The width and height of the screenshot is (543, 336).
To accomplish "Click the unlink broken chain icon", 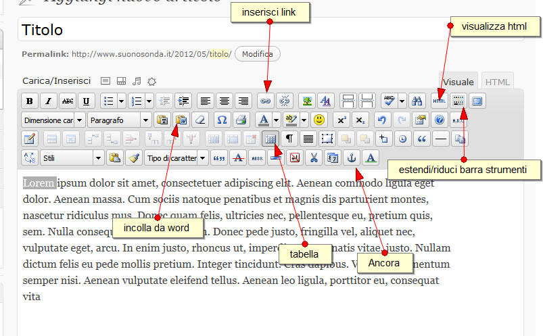I will (x=285, y=101).
